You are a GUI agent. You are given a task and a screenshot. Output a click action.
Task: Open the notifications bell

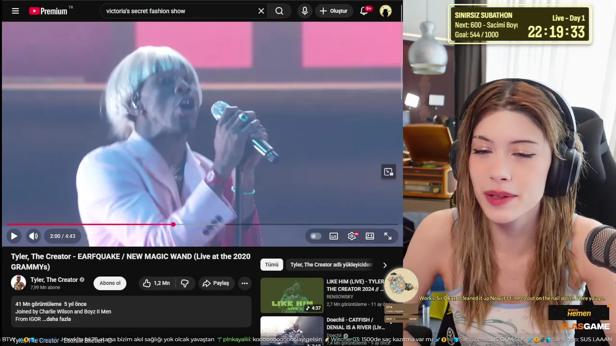364,11
